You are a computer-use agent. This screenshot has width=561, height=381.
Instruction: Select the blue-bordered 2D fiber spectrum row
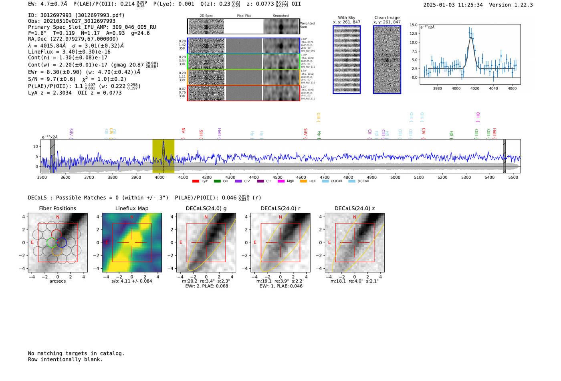click(243, 46)
